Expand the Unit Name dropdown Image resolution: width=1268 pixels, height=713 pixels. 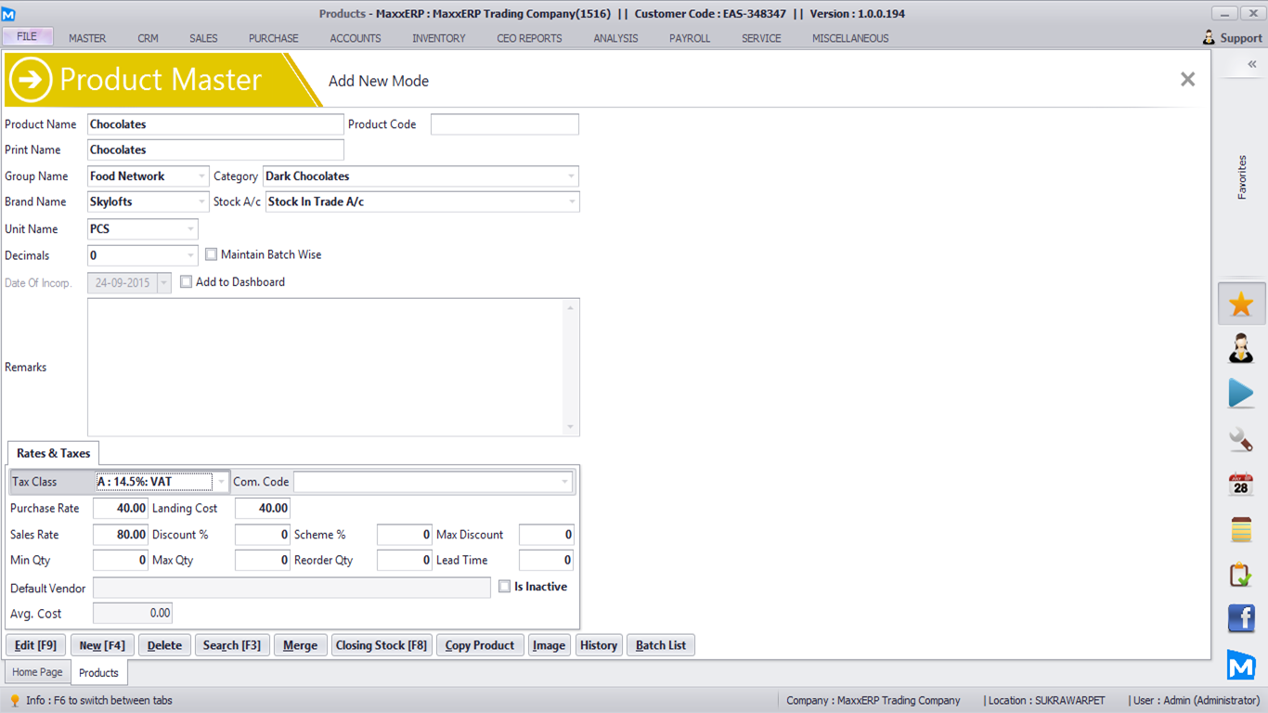[190, 229]
